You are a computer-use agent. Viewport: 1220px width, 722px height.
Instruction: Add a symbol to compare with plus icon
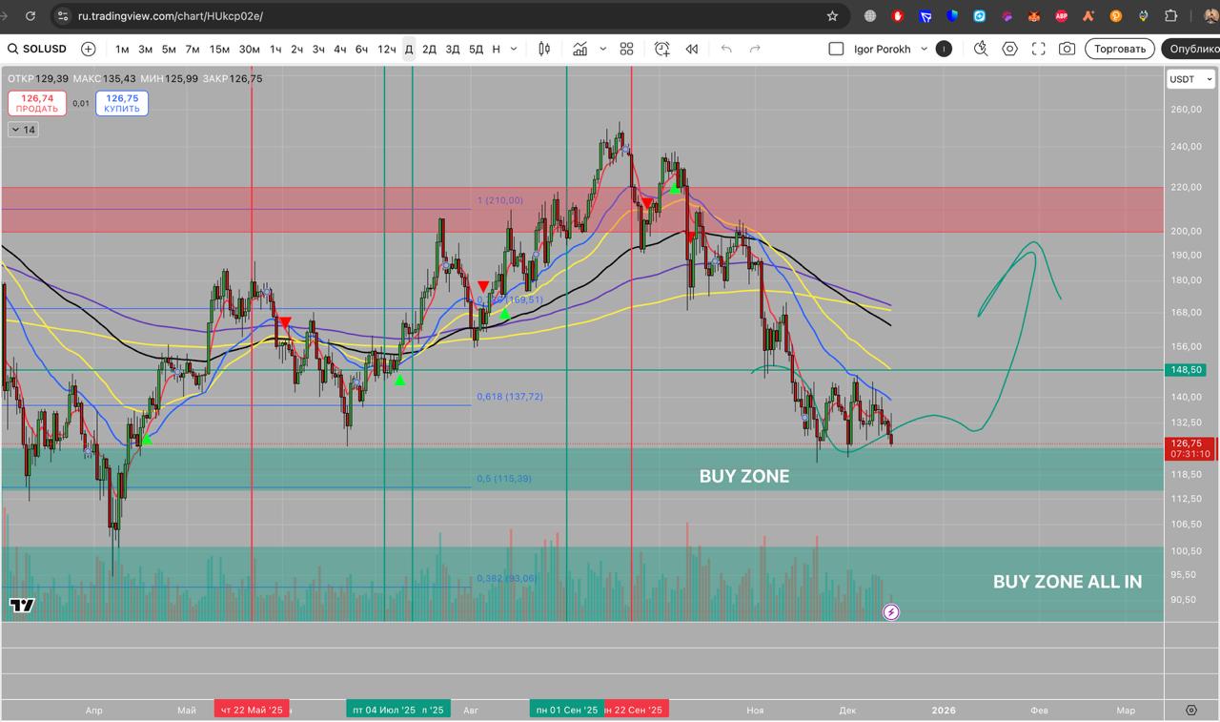click(x=89, y=49)
